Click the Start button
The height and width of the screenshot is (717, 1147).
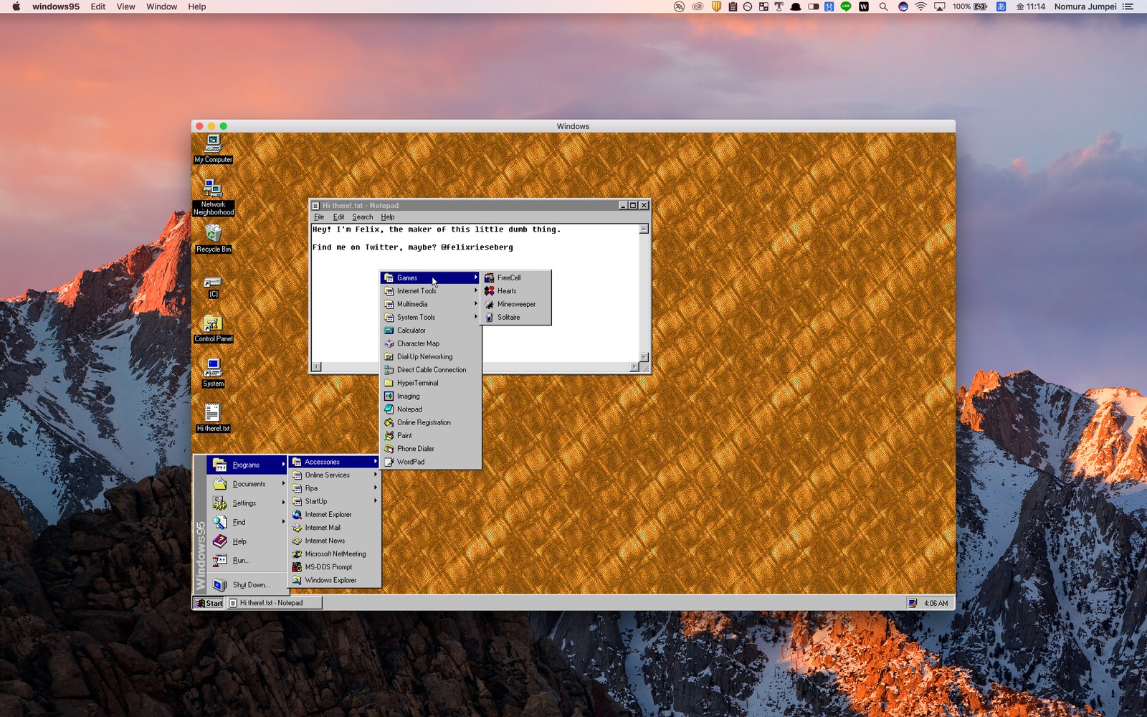209,603
